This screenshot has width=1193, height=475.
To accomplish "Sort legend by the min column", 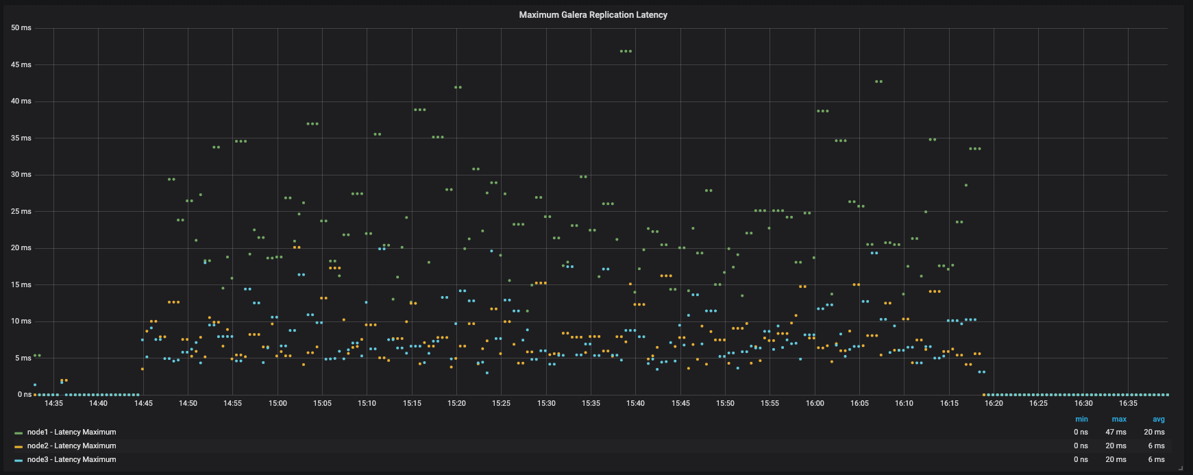I will [1081, 419].
